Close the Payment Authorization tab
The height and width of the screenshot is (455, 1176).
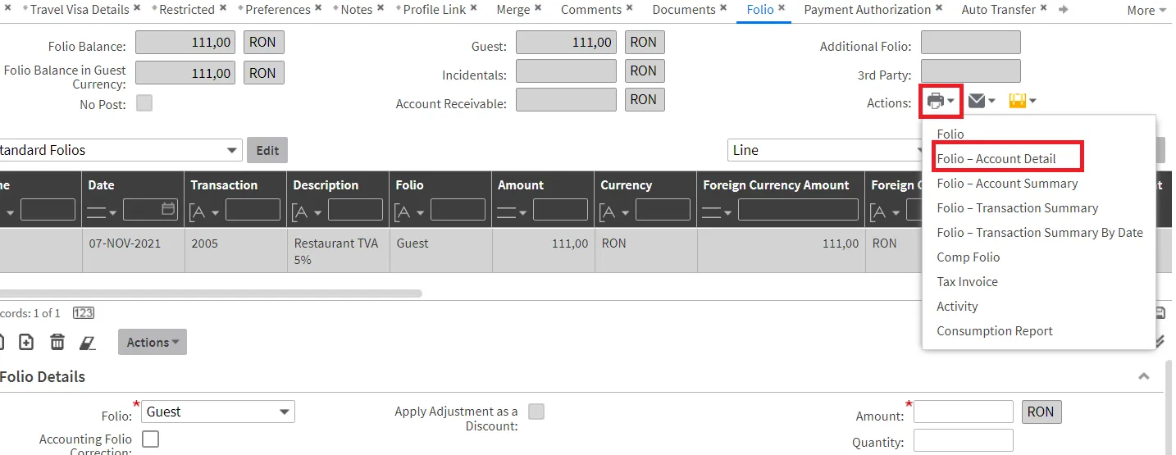click(x=939, y=8)
